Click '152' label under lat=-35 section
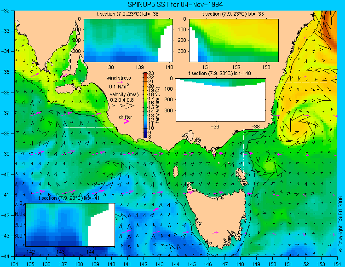Image resolution: width=345 pixels, height=267 pixels. (x=236, y=67)
